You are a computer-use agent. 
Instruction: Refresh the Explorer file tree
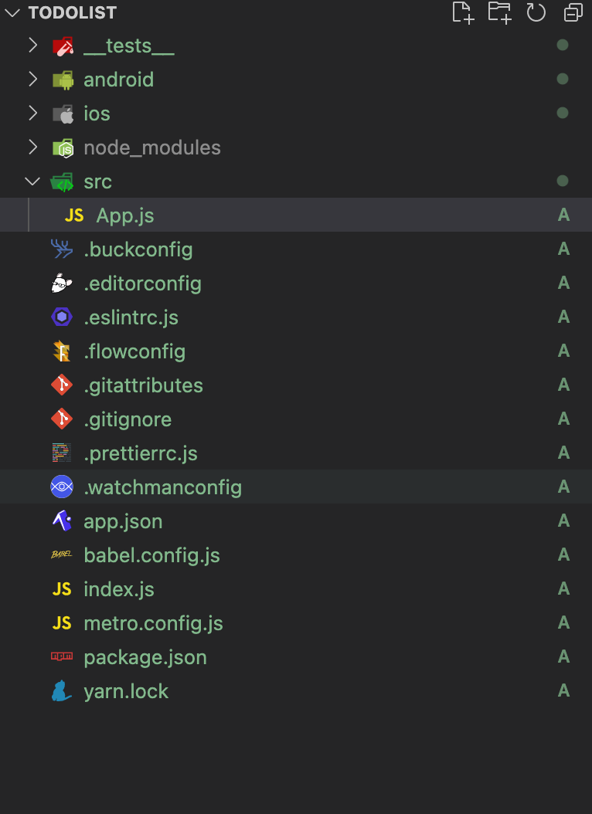tap(536, 12)
